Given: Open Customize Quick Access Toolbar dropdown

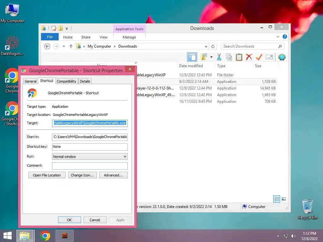Looking at the screenshot, I should 67,29.
